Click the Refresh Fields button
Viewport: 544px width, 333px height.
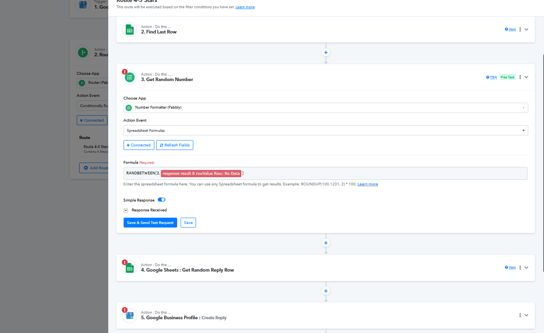(174, 145)
